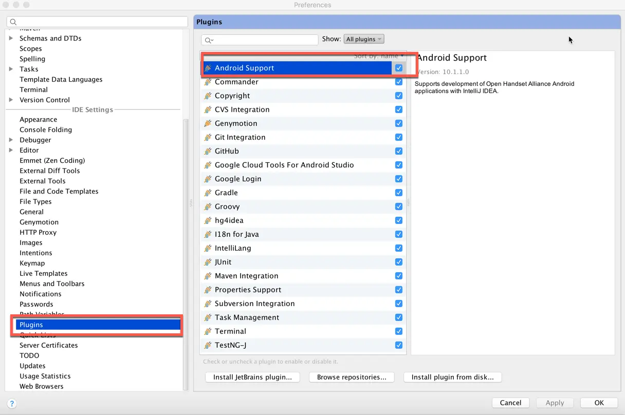625x415 pixels.
Task: Uncheck the Git Integration checkbox
Action: pos(399,137)
